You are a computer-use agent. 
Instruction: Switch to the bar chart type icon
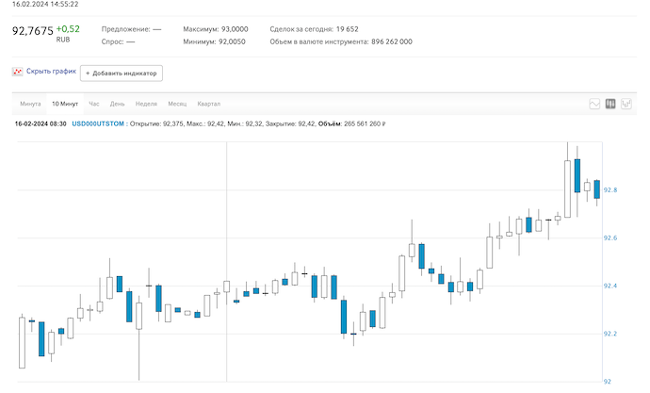click(x=626, y=104)
